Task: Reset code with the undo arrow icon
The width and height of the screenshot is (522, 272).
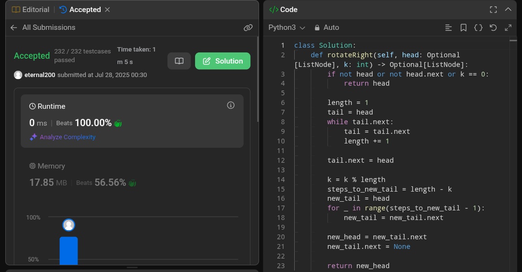Action: pyautogui.click(x=494, y=28)
